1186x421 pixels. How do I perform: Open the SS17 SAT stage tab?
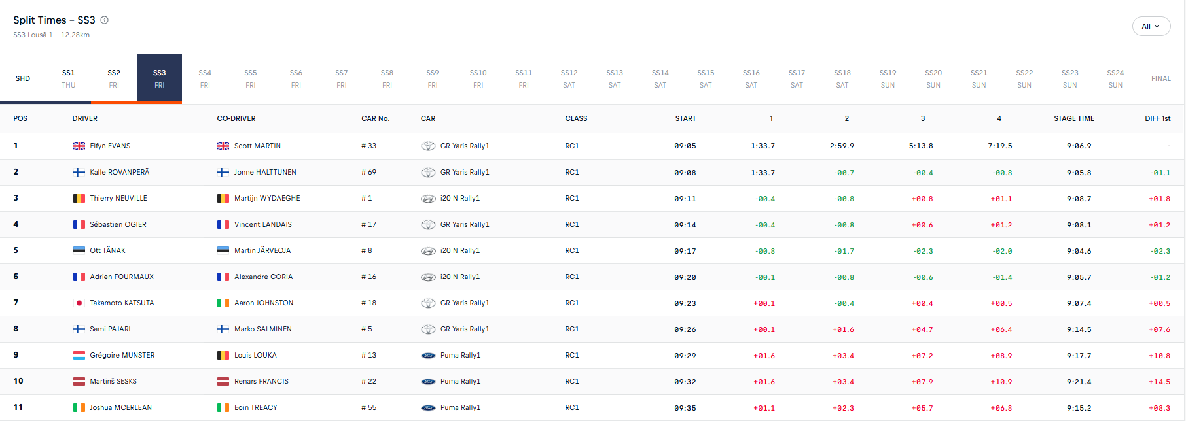(797, 78)
